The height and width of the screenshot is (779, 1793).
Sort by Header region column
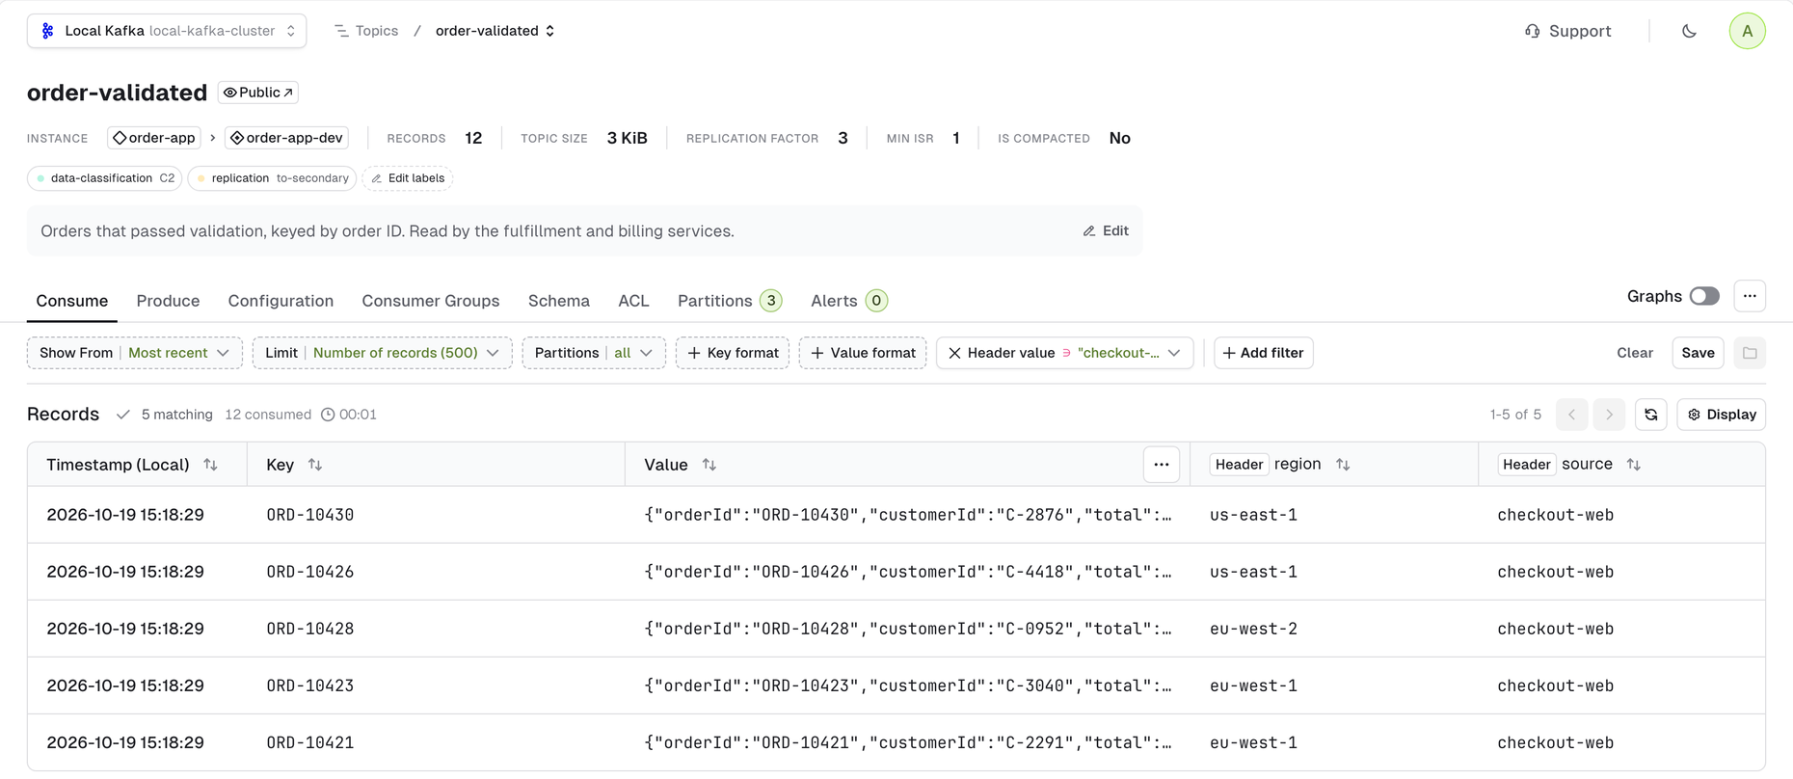[x=1343, y=465]
